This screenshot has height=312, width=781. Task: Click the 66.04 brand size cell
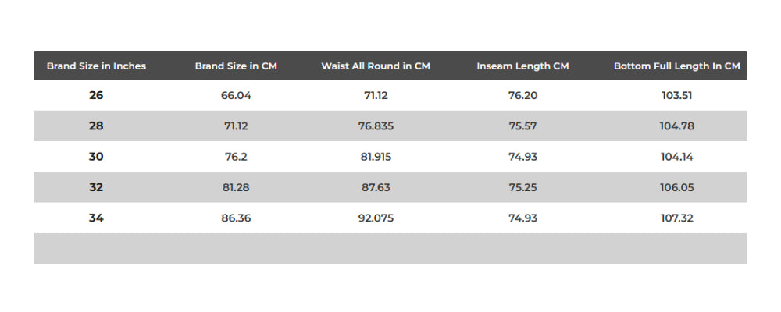(236, 95)
